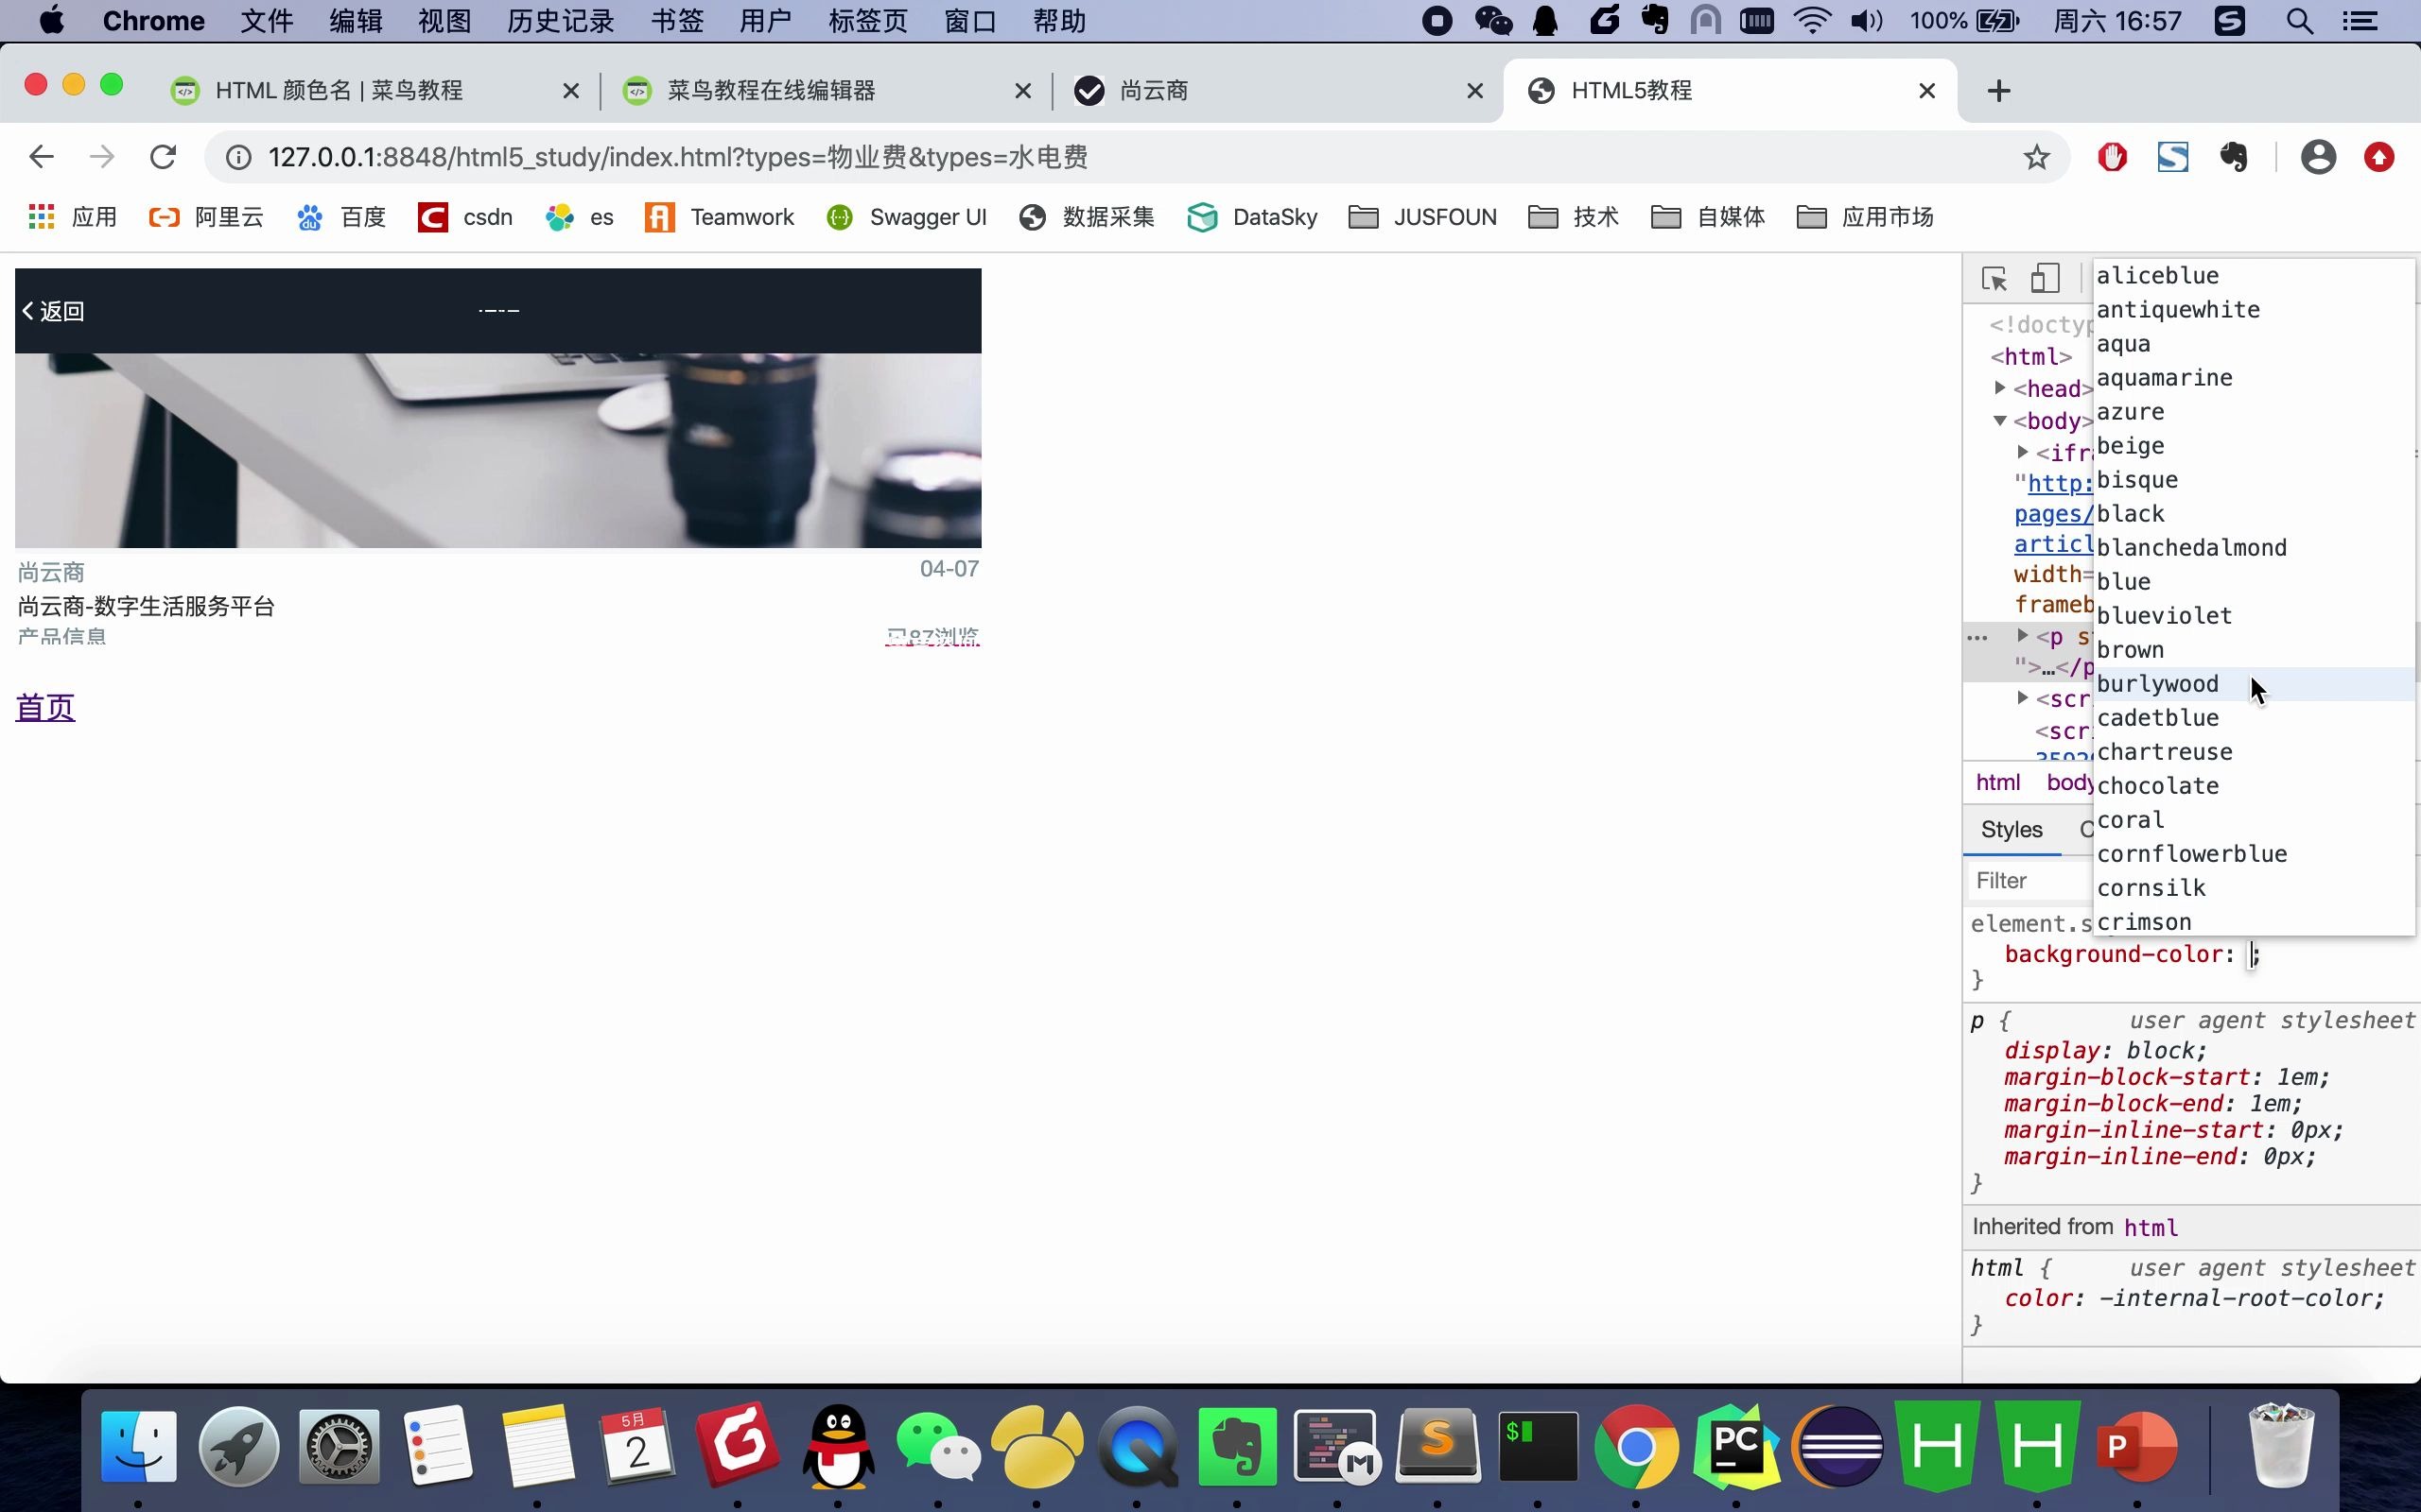The width and height of the screenshot is (2421, 1512).
Task: Select the inspect element tool in DevTools
Action: click(x=1994, y=279)
